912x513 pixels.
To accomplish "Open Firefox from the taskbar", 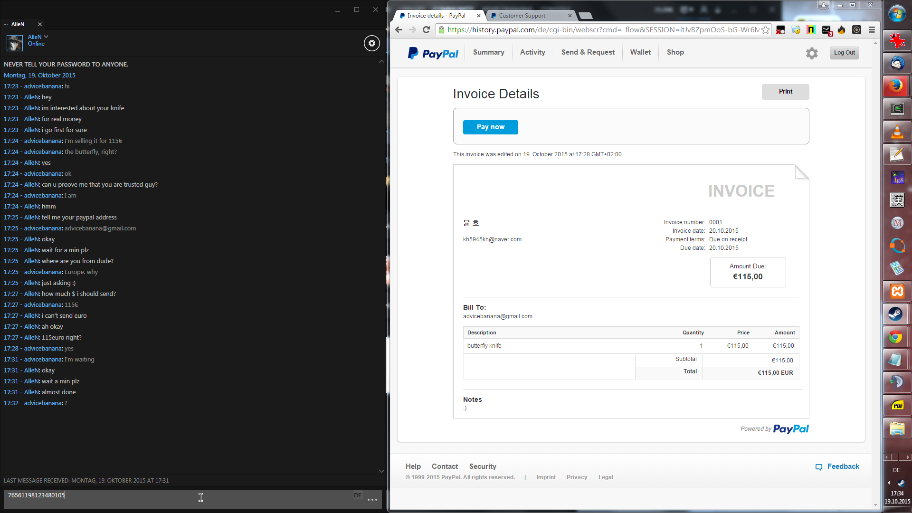I will pos(897,86).
